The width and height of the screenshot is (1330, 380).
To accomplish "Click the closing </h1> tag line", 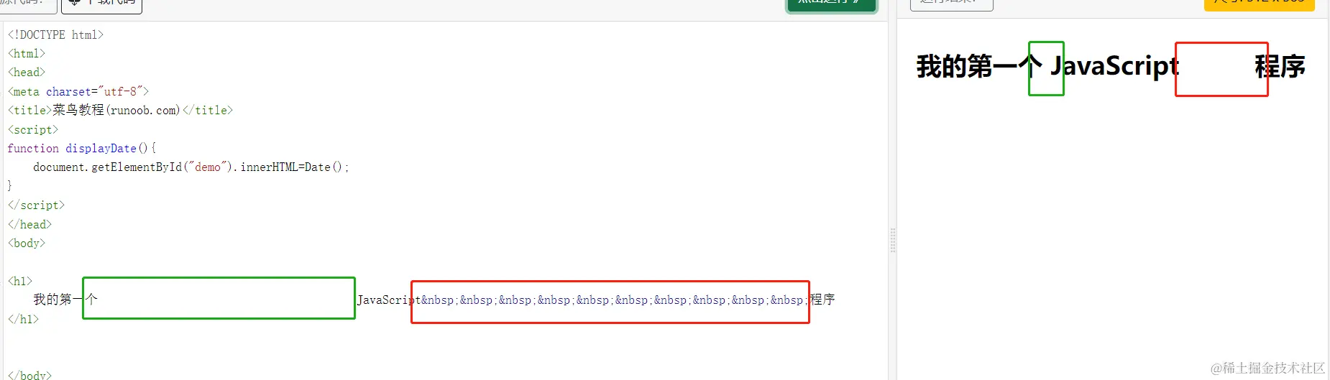I will pos(23,320).
